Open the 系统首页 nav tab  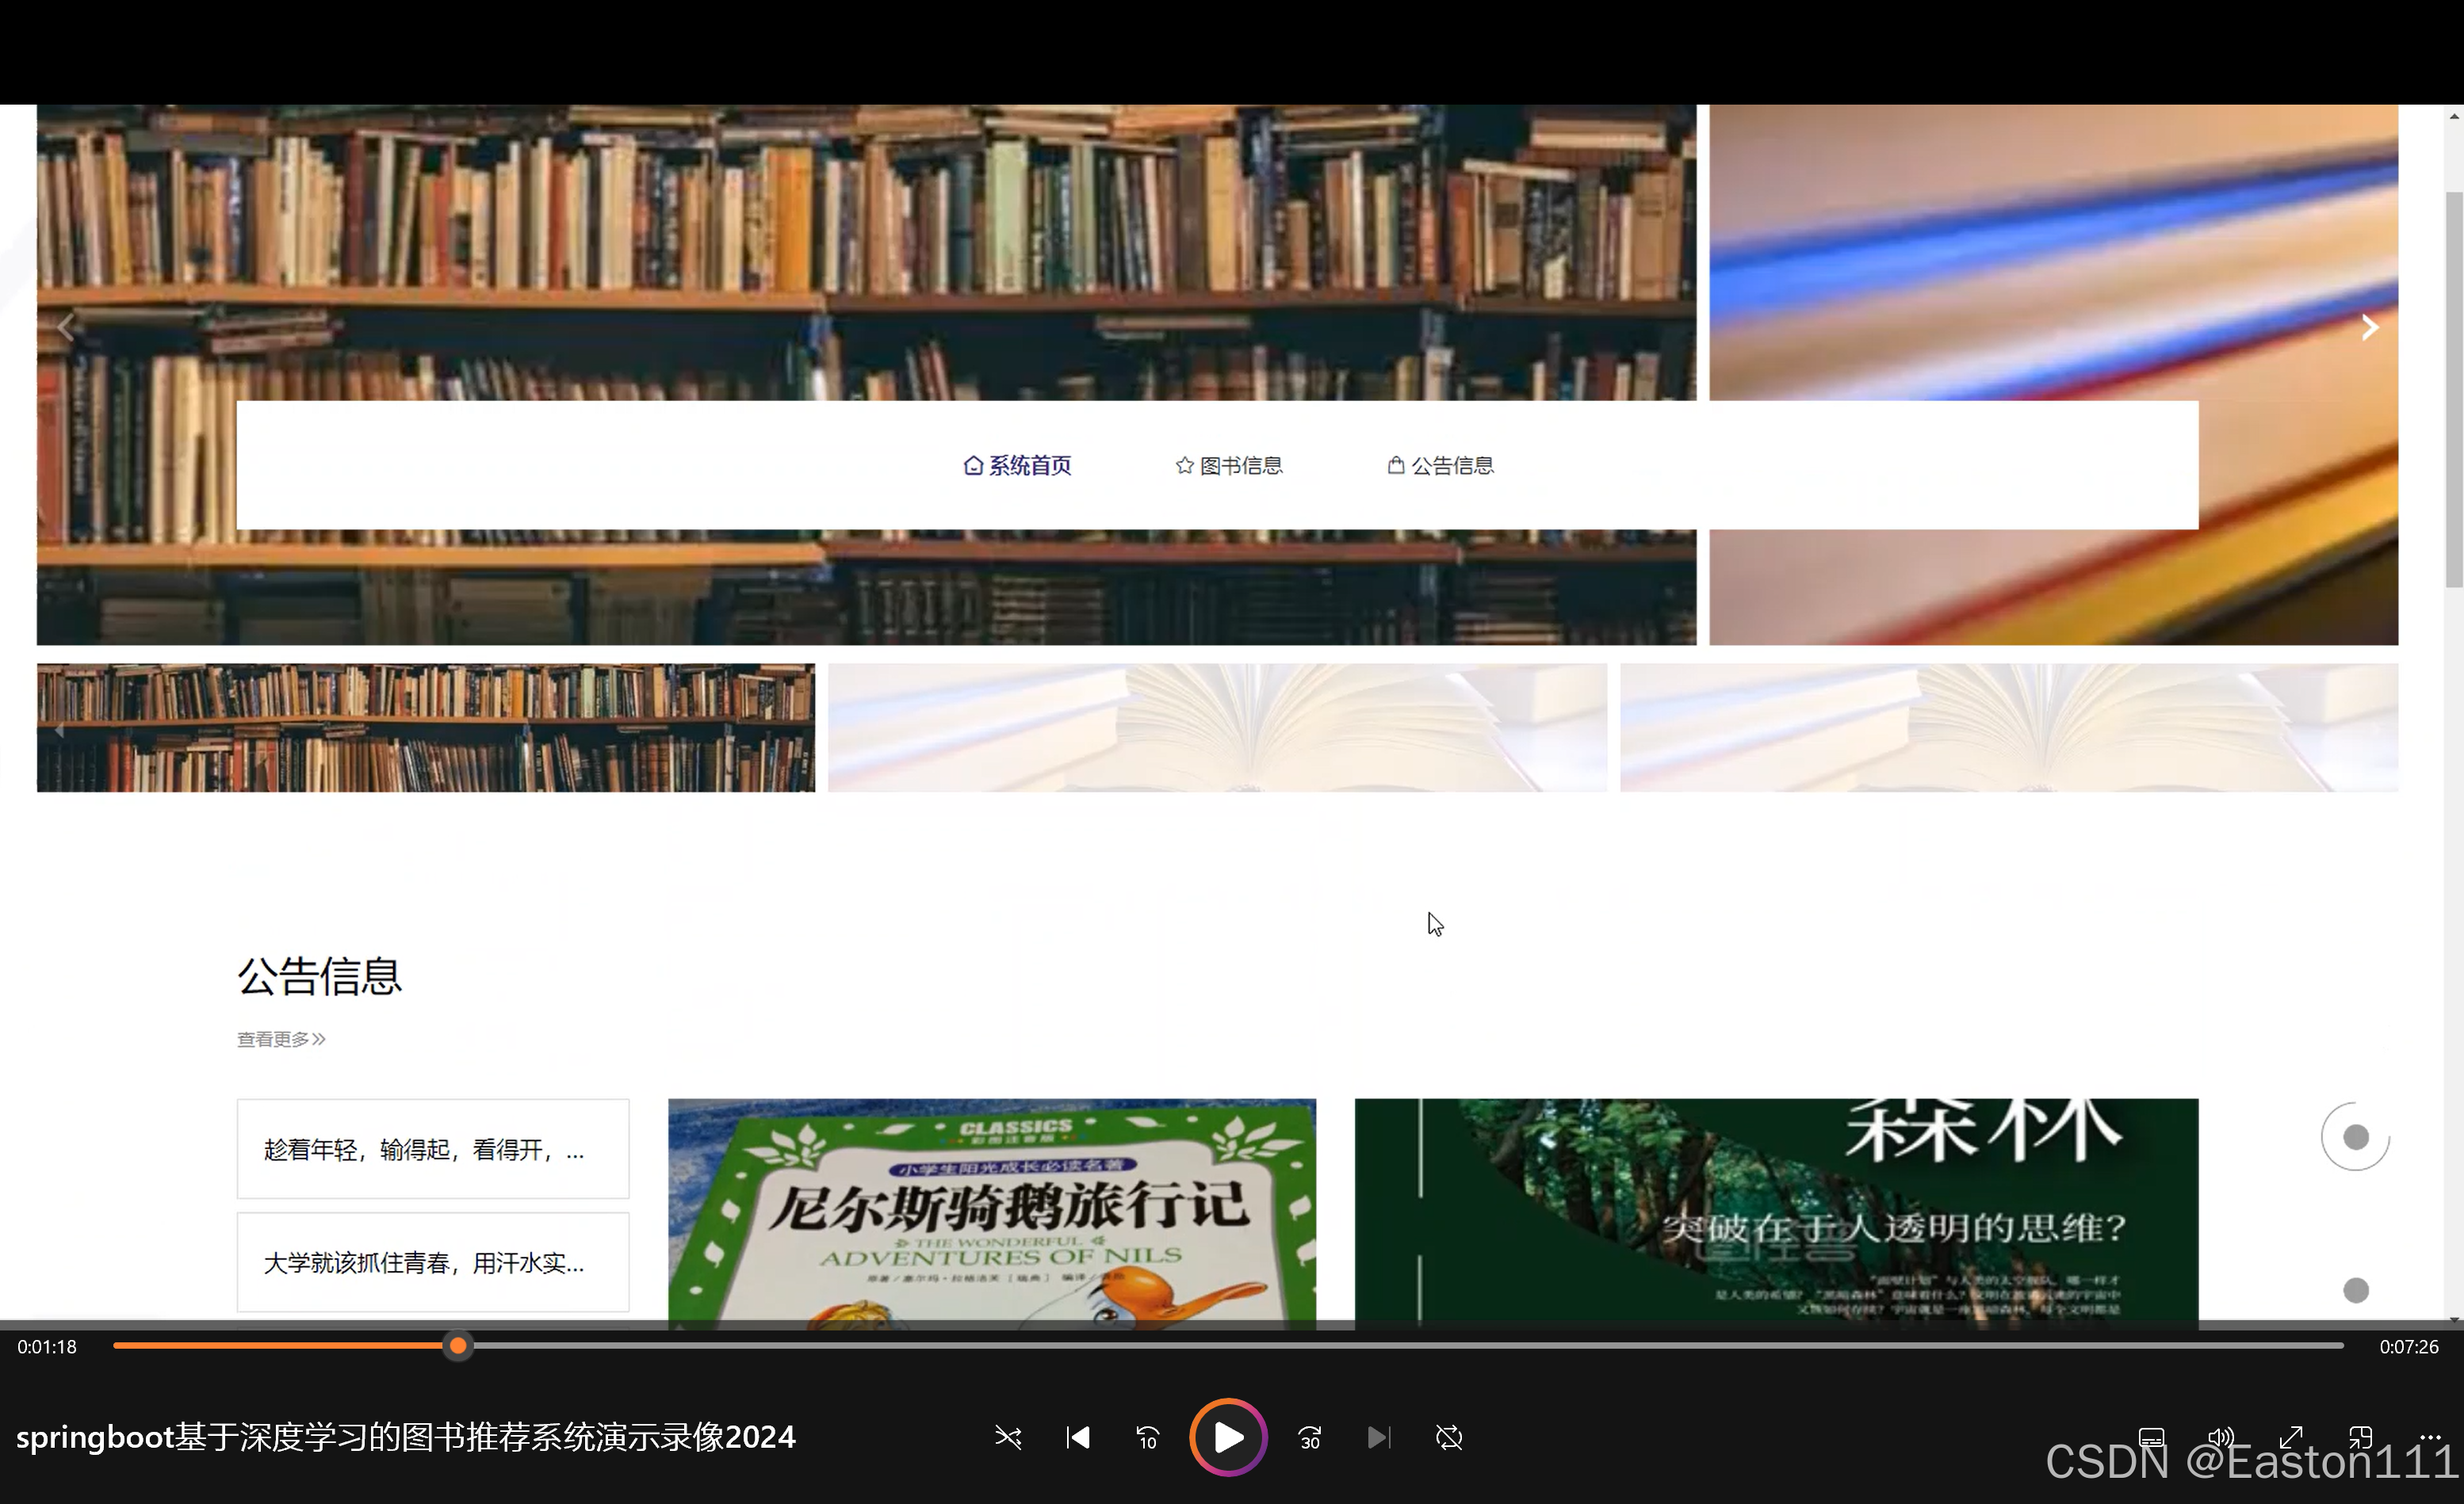1017,466
